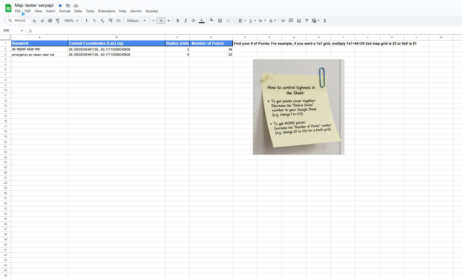Open the SerpApi menu
The width and height of the screenshot is (462, 278).
click(151, 11)
